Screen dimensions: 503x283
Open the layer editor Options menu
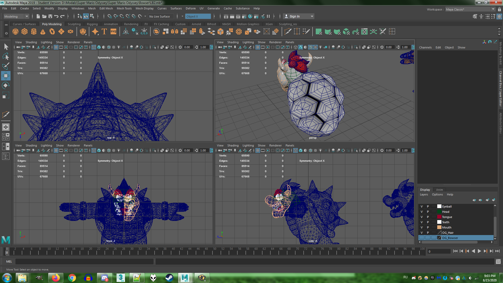(438, 194)
